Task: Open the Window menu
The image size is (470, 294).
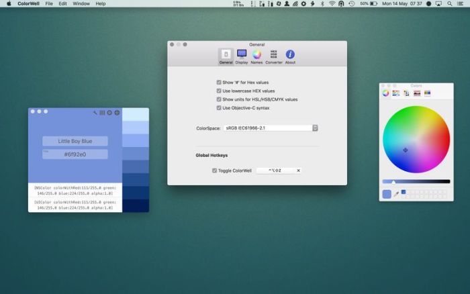Action: pyautogui.click(x=81, y=3)
